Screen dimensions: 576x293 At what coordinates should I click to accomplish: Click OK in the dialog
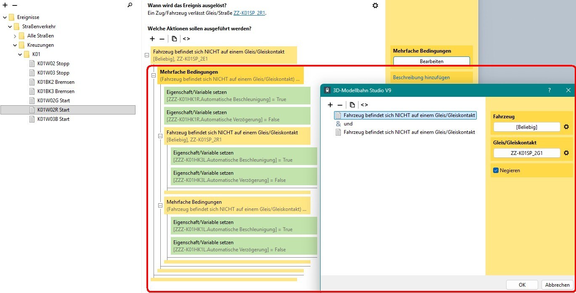pos(522,285)
